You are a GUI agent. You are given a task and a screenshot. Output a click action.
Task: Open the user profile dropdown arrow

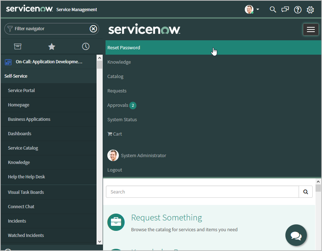[258, 10]
